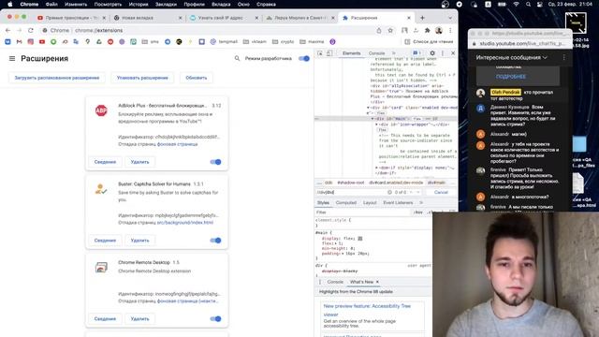Open the Chrome profile avatar
This screenshot has width=599, height=337.
pyautogui.click(x=439, y=30)
